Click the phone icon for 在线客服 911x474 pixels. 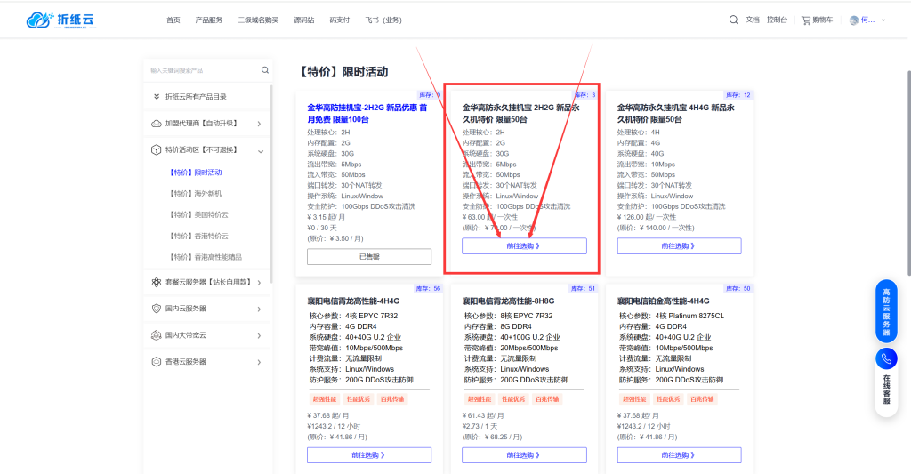887,359
